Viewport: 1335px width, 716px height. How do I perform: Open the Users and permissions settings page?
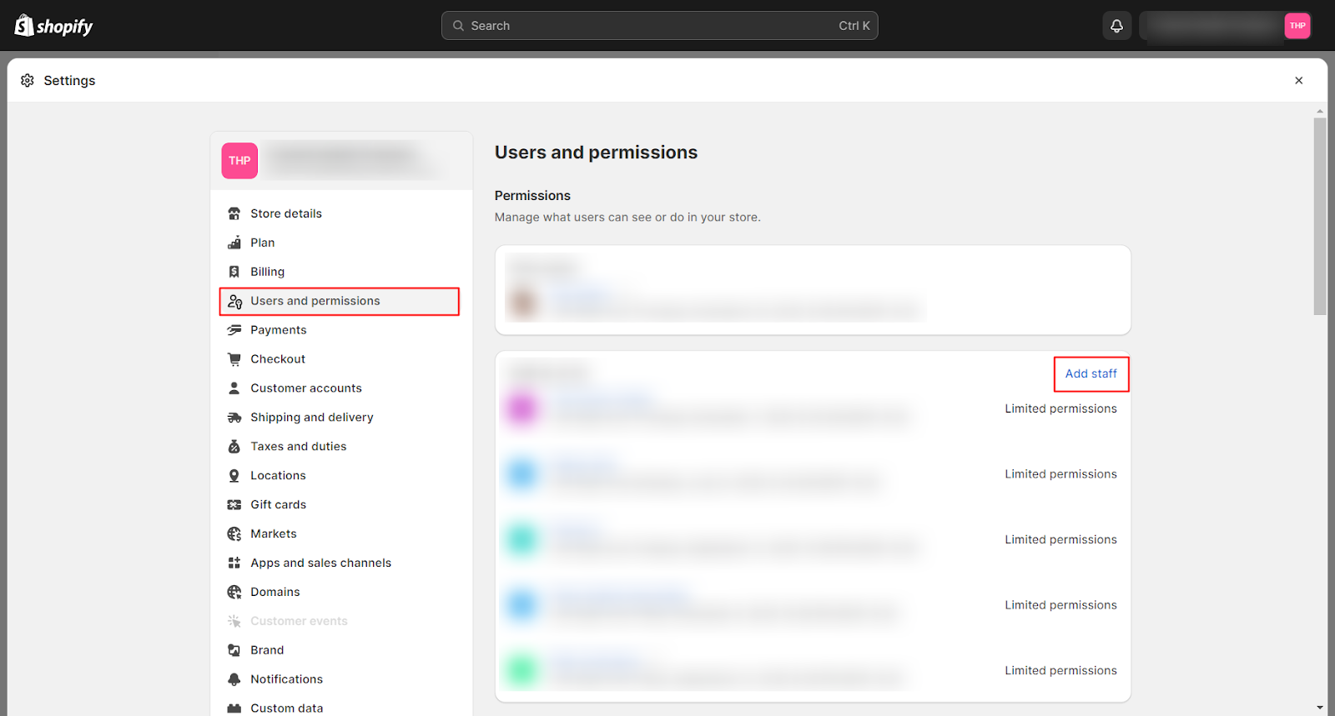[340, 301]
